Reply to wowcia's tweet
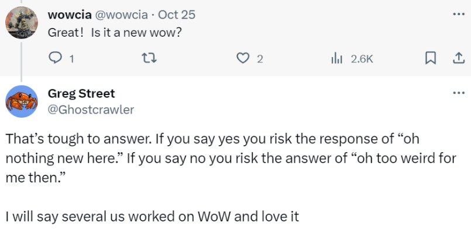Viewport: 471px width, 236px height. coord(55,58)
